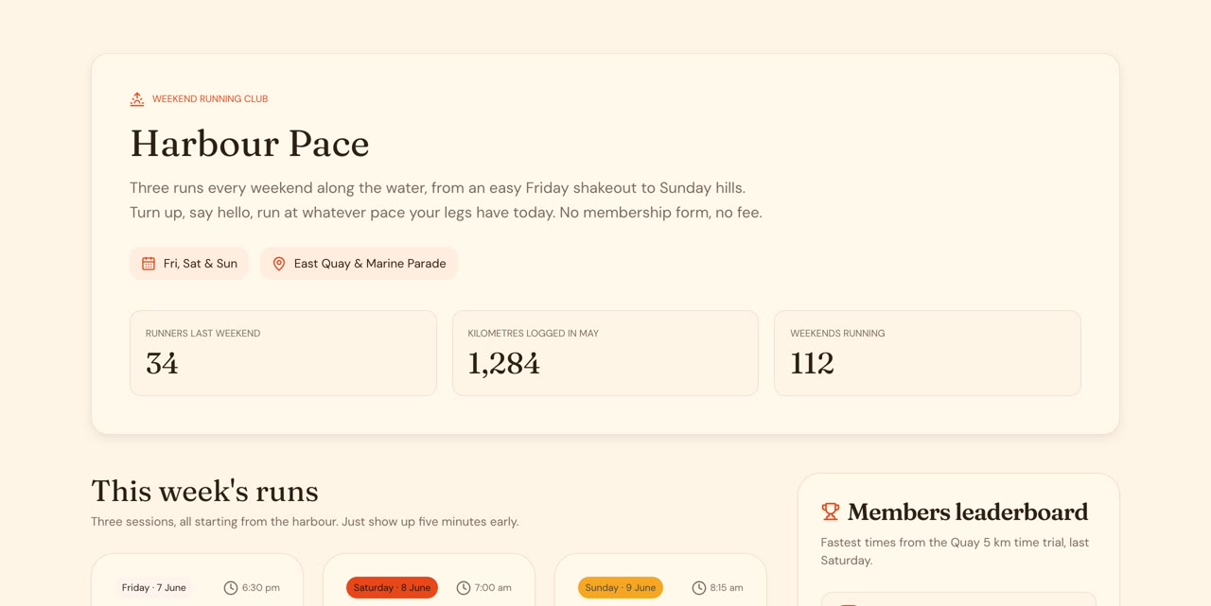The height and width of the screenshot is (606, 1211).
Task: Open the Runners Last Weekend stat card
Action: point(283,353)
